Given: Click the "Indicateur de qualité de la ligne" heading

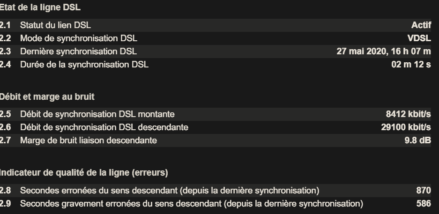Looking at the screenshot, I should 84,173.
